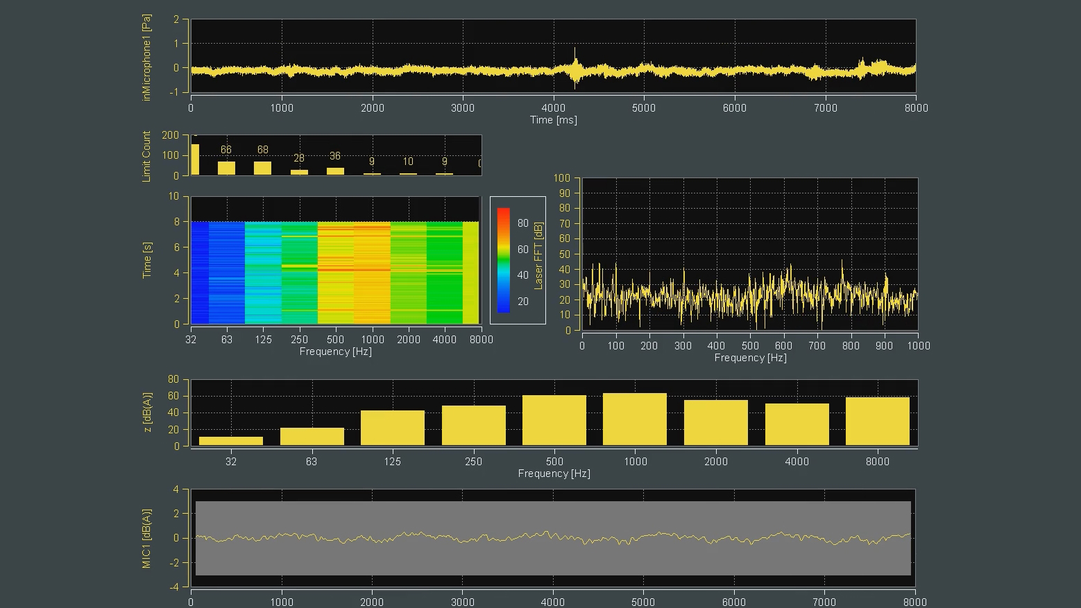Select the 63 Hz octave band bar
This screenshot has height=608, width=1081.
312,436
